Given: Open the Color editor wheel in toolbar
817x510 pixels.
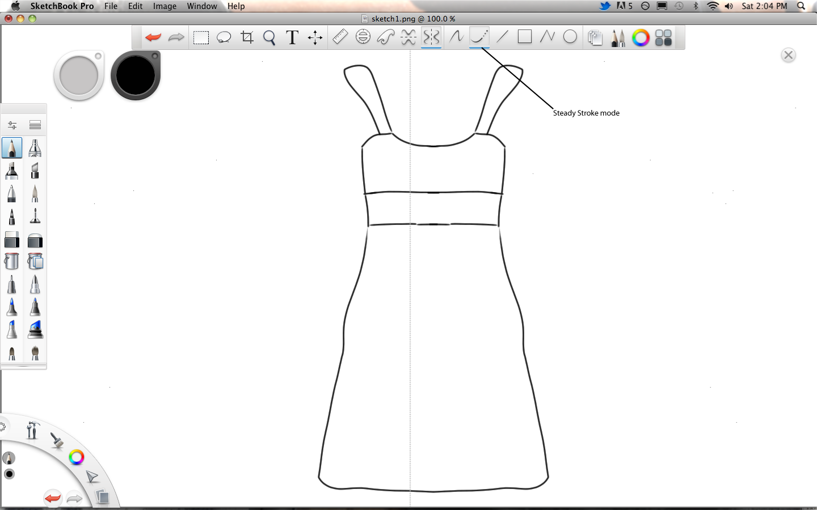Looking at the screenshot, I should pos(641,38).
